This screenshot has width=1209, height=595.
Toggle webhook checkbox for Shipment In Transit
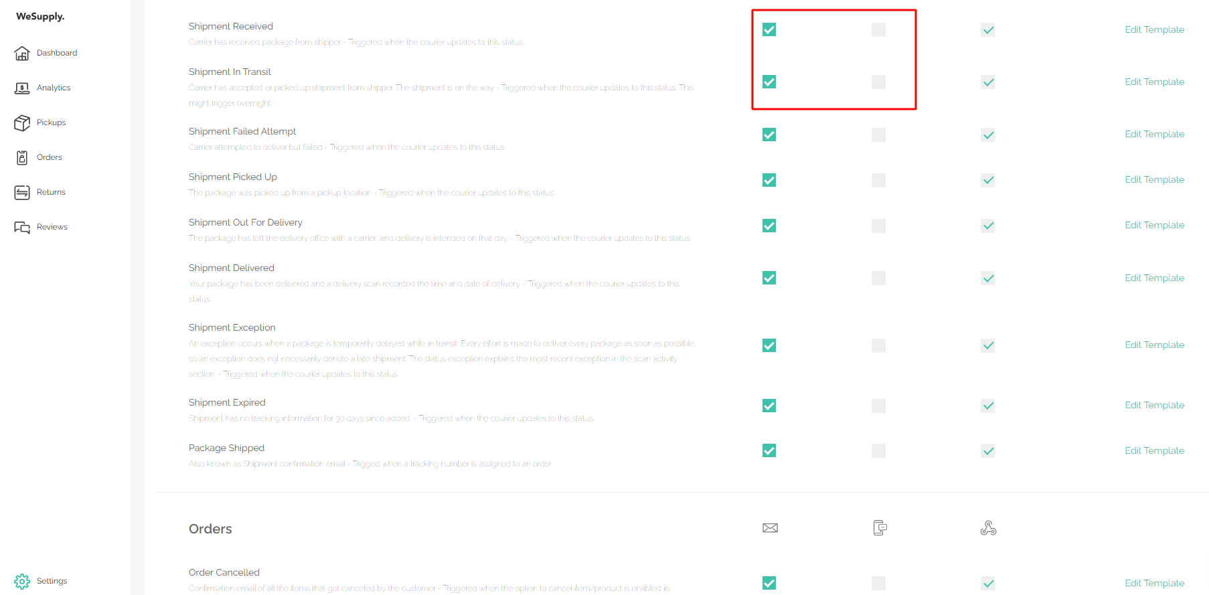coord(987,82)
